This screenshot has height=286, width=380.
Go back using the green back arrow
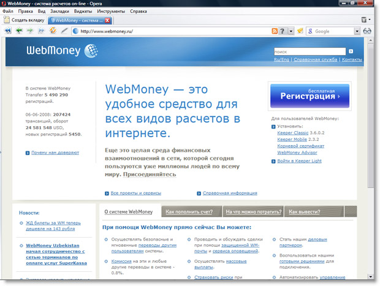[19, 31]
